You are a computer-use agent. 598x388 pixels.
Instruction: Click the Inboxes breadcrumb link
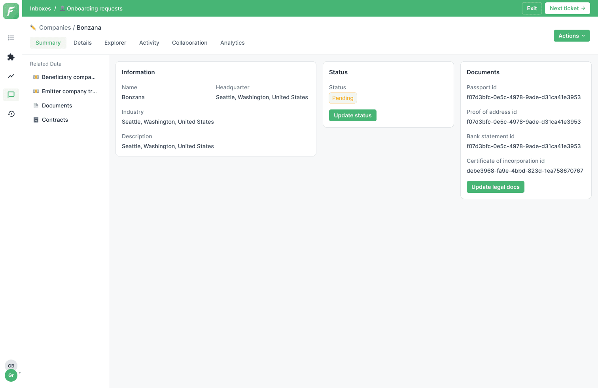click(40, 8)
